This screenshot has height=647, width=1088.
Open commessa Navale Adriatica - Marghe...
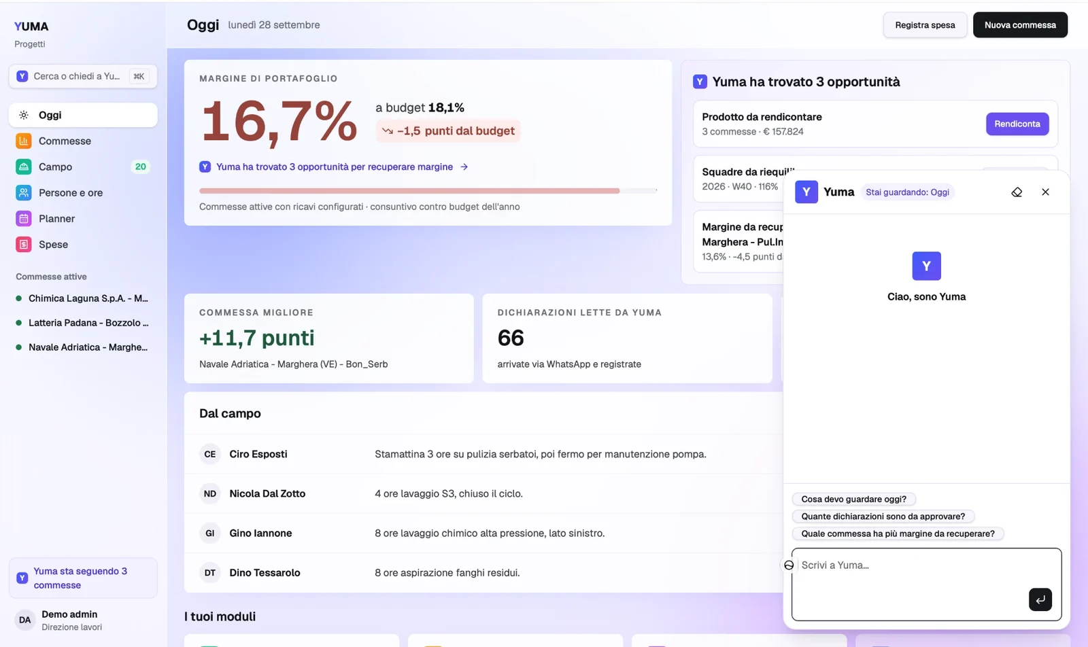[x=83, y=347]
